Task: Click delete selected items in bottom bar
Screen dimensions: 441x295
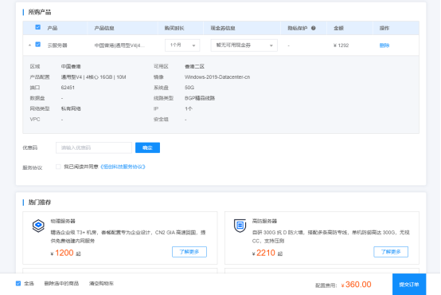Action: tap(61, 284)
